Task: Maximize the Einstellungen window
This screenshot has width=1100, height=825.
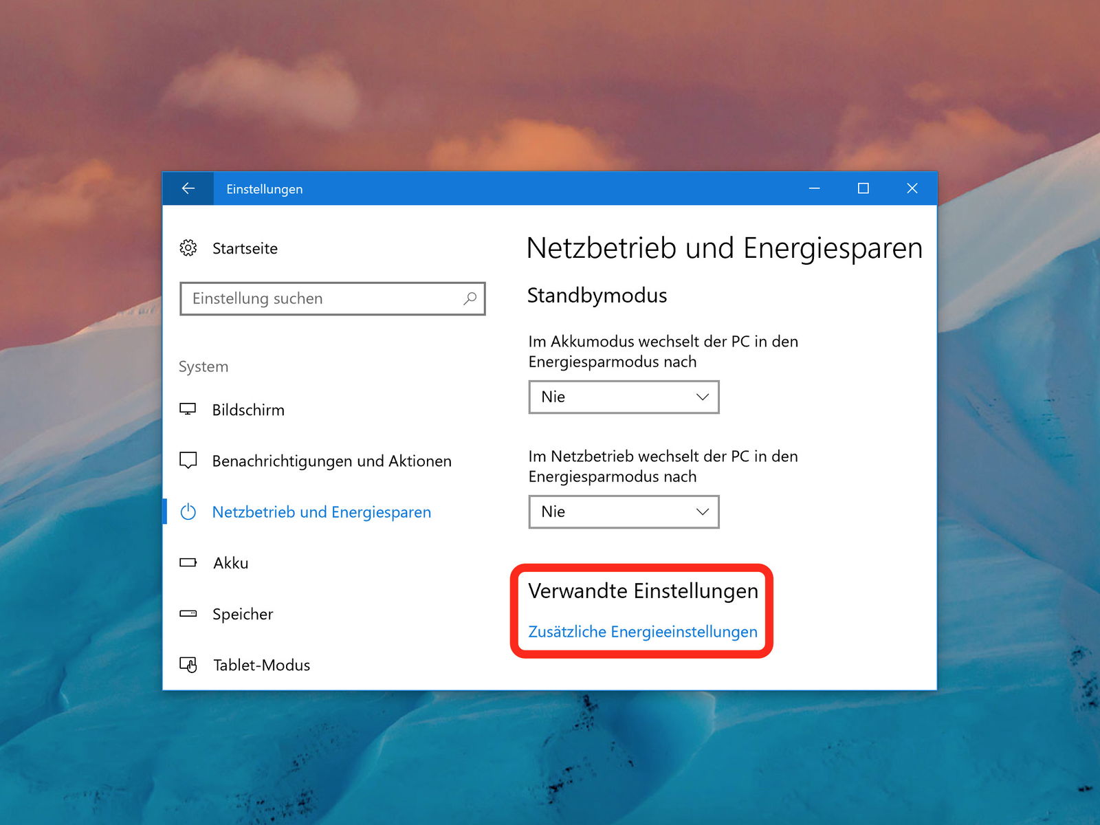Action: coord(863,188)
